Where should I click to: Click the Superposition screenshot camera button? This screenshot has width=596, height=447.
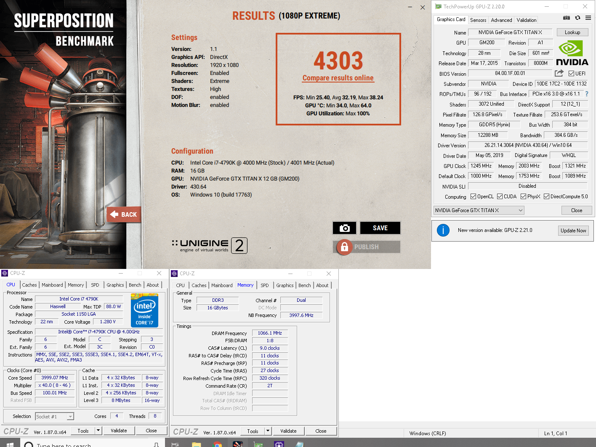click(x=345, y=228)
